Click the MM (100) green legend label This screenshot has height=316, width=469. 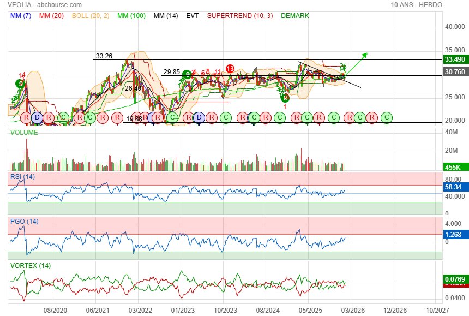tap(131, 16)
